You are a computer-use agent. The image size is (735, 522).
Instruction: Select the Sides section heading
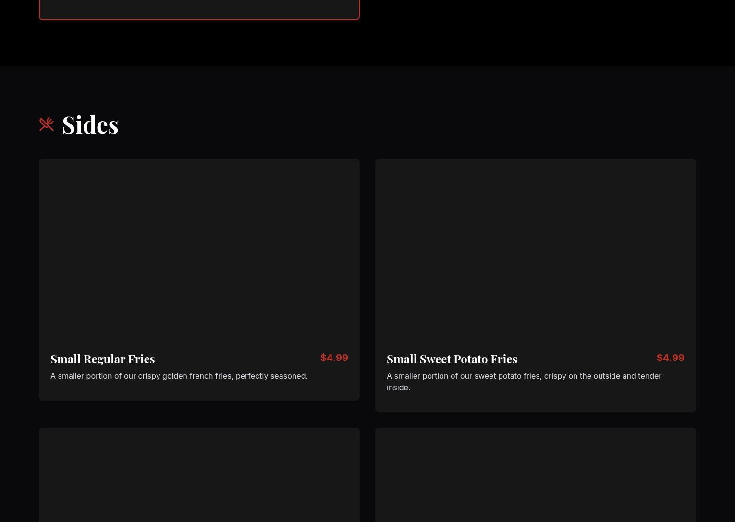coord(90,124)
